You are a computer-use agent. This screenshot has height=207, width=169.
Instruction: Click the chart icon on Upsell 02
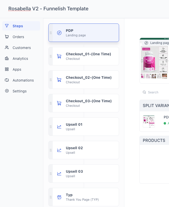click(59, 150)
